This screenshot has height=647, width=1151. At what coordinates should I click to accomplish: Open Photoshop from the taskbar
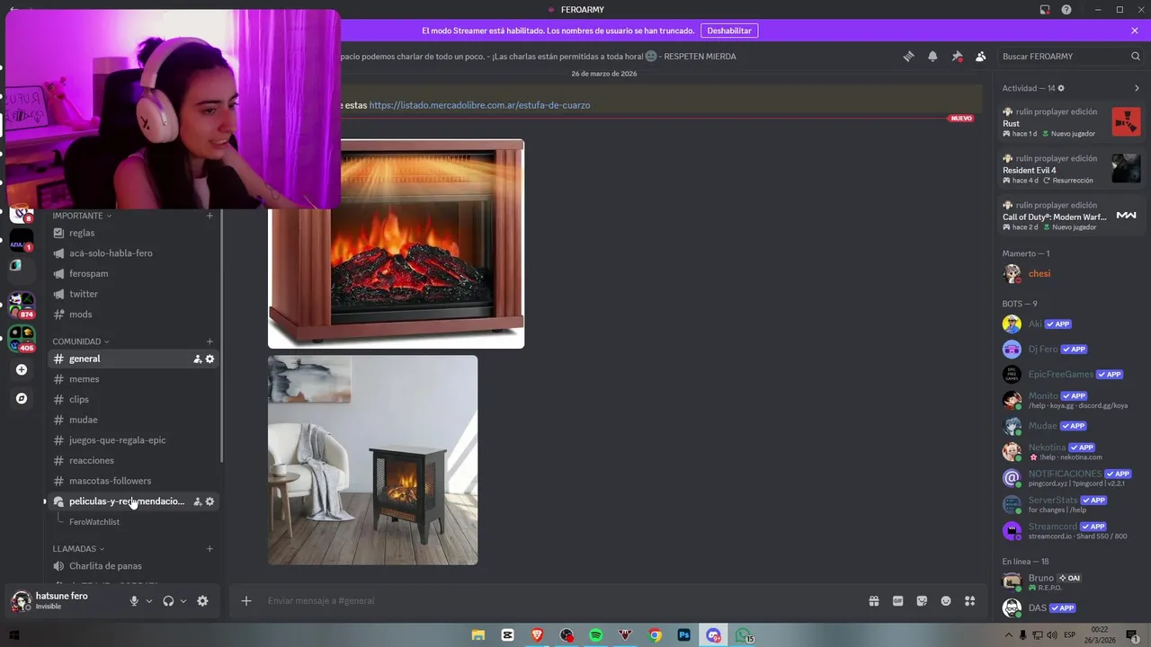(683, 635)
